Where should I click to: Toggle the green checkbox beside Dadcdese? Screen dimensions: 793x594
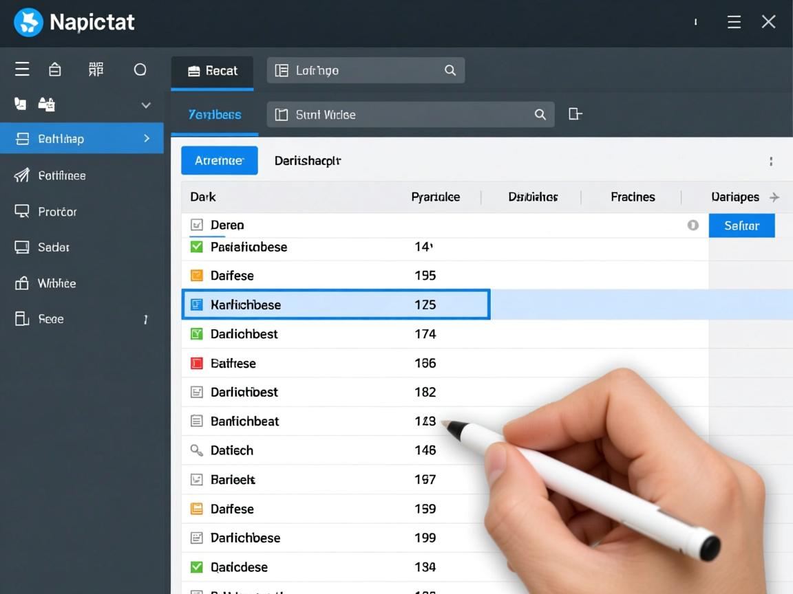[x=196, y=567]
